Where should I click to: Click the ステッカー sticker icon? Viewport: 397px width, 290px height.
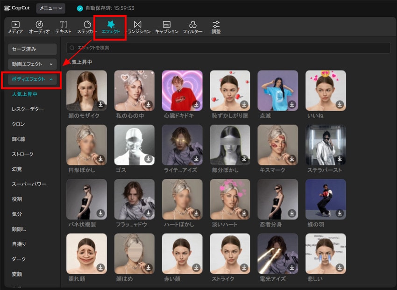[x=87, y=24]
